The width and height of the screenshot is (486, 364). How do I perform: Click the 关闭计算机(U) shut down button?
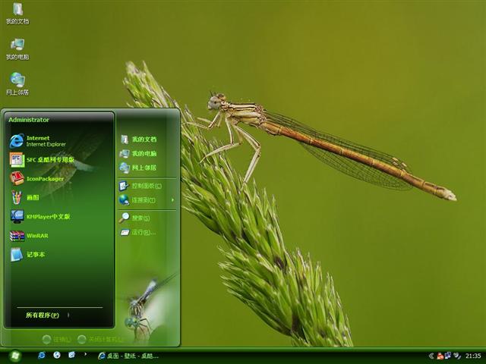[100, 339]
